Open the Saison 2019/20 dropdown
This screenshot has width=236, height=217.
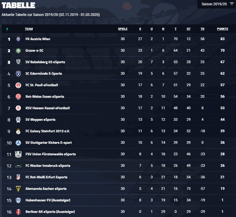(216, 4)
